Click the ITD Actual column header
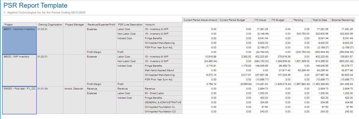 click(260, 20)
